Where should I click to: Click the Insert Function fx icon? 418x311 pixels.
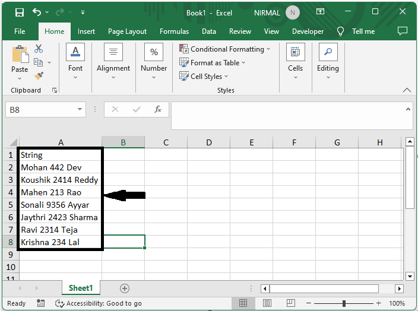[158, 110]
